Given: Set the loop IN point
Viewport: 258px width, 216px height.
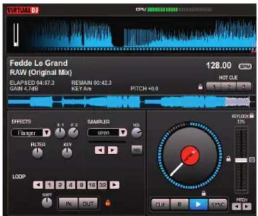Looking at the screenshot, I should (68, 204).
